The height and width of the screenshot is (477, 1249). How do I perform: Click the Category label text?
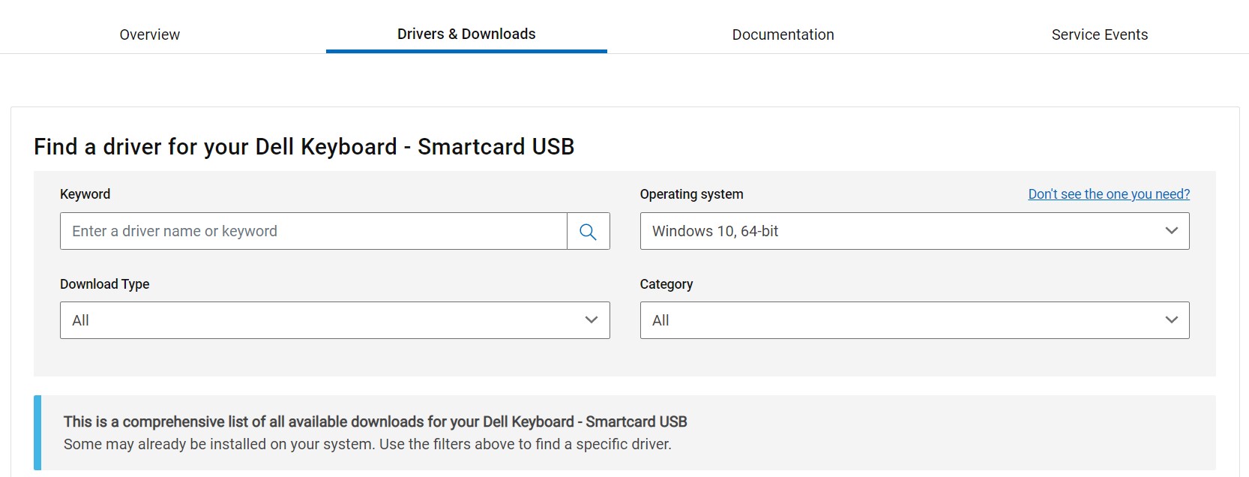[x=666, y=284]
